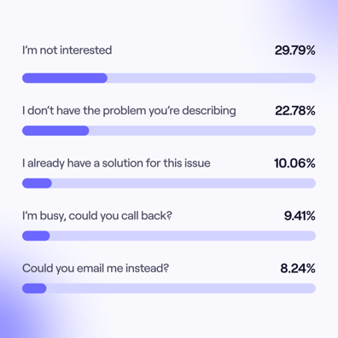338x338 pixels.
Task: Select the 22.78% percentage value
Action: [295, 111]
